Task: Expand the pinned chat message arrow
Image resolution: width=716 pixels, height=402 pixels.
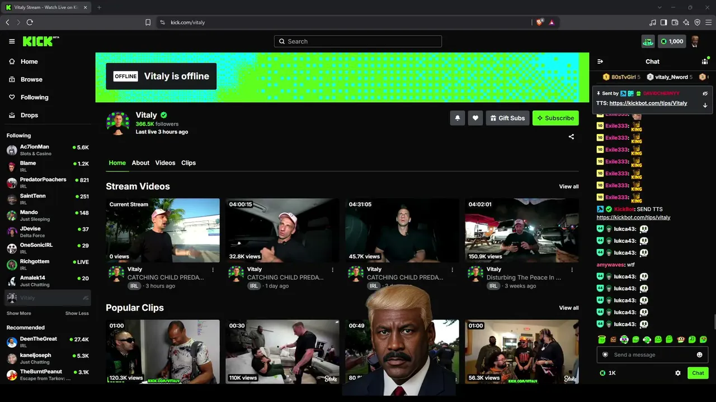Action: (x=705, y=105)
